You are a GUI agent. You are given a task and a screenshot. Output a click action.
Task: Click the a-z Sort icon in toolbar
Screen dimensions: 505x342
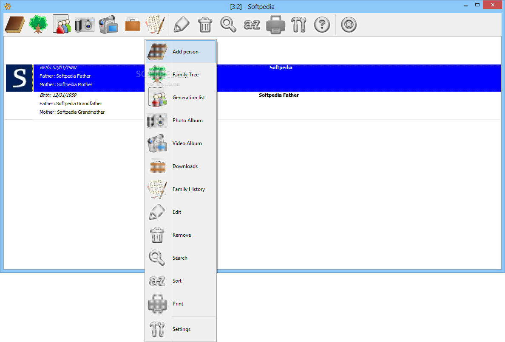pos(252,25)
